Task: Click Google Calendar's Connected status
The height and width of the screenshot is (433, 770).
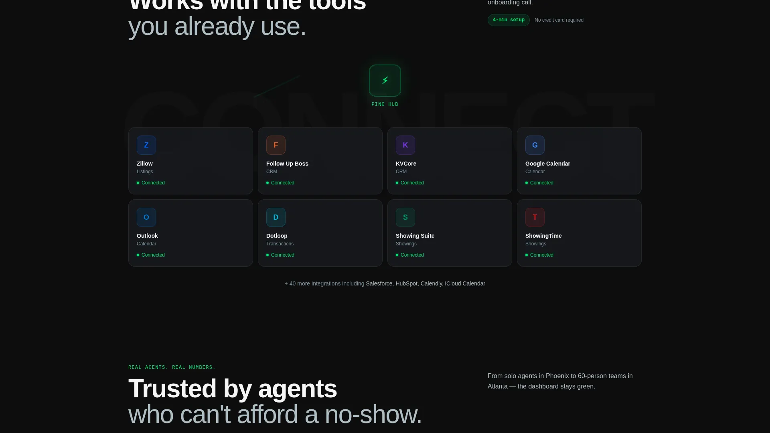Action: point(539,183)
